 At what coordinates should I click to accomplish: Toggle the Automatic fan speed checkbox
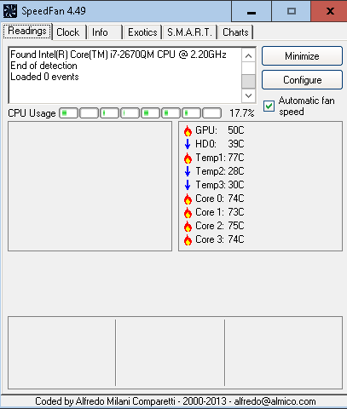(x=269, y=107)
